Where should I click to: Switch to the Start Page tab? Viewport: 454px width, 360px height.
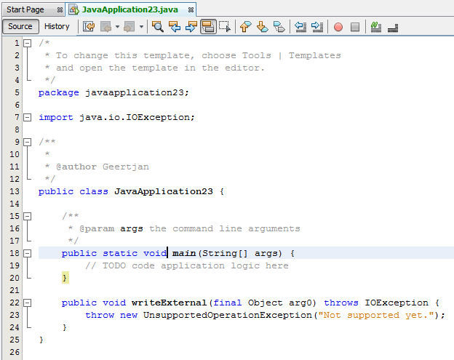25,9
